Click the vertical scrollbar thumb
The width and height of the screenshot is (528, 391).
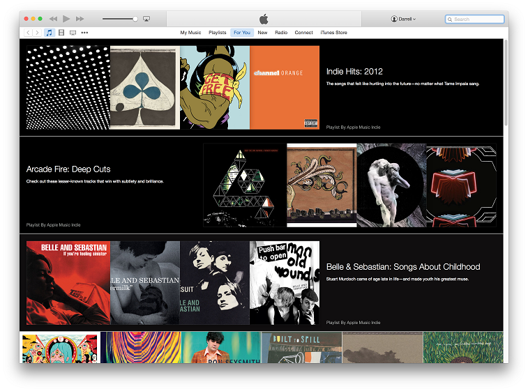pos(506,84)
